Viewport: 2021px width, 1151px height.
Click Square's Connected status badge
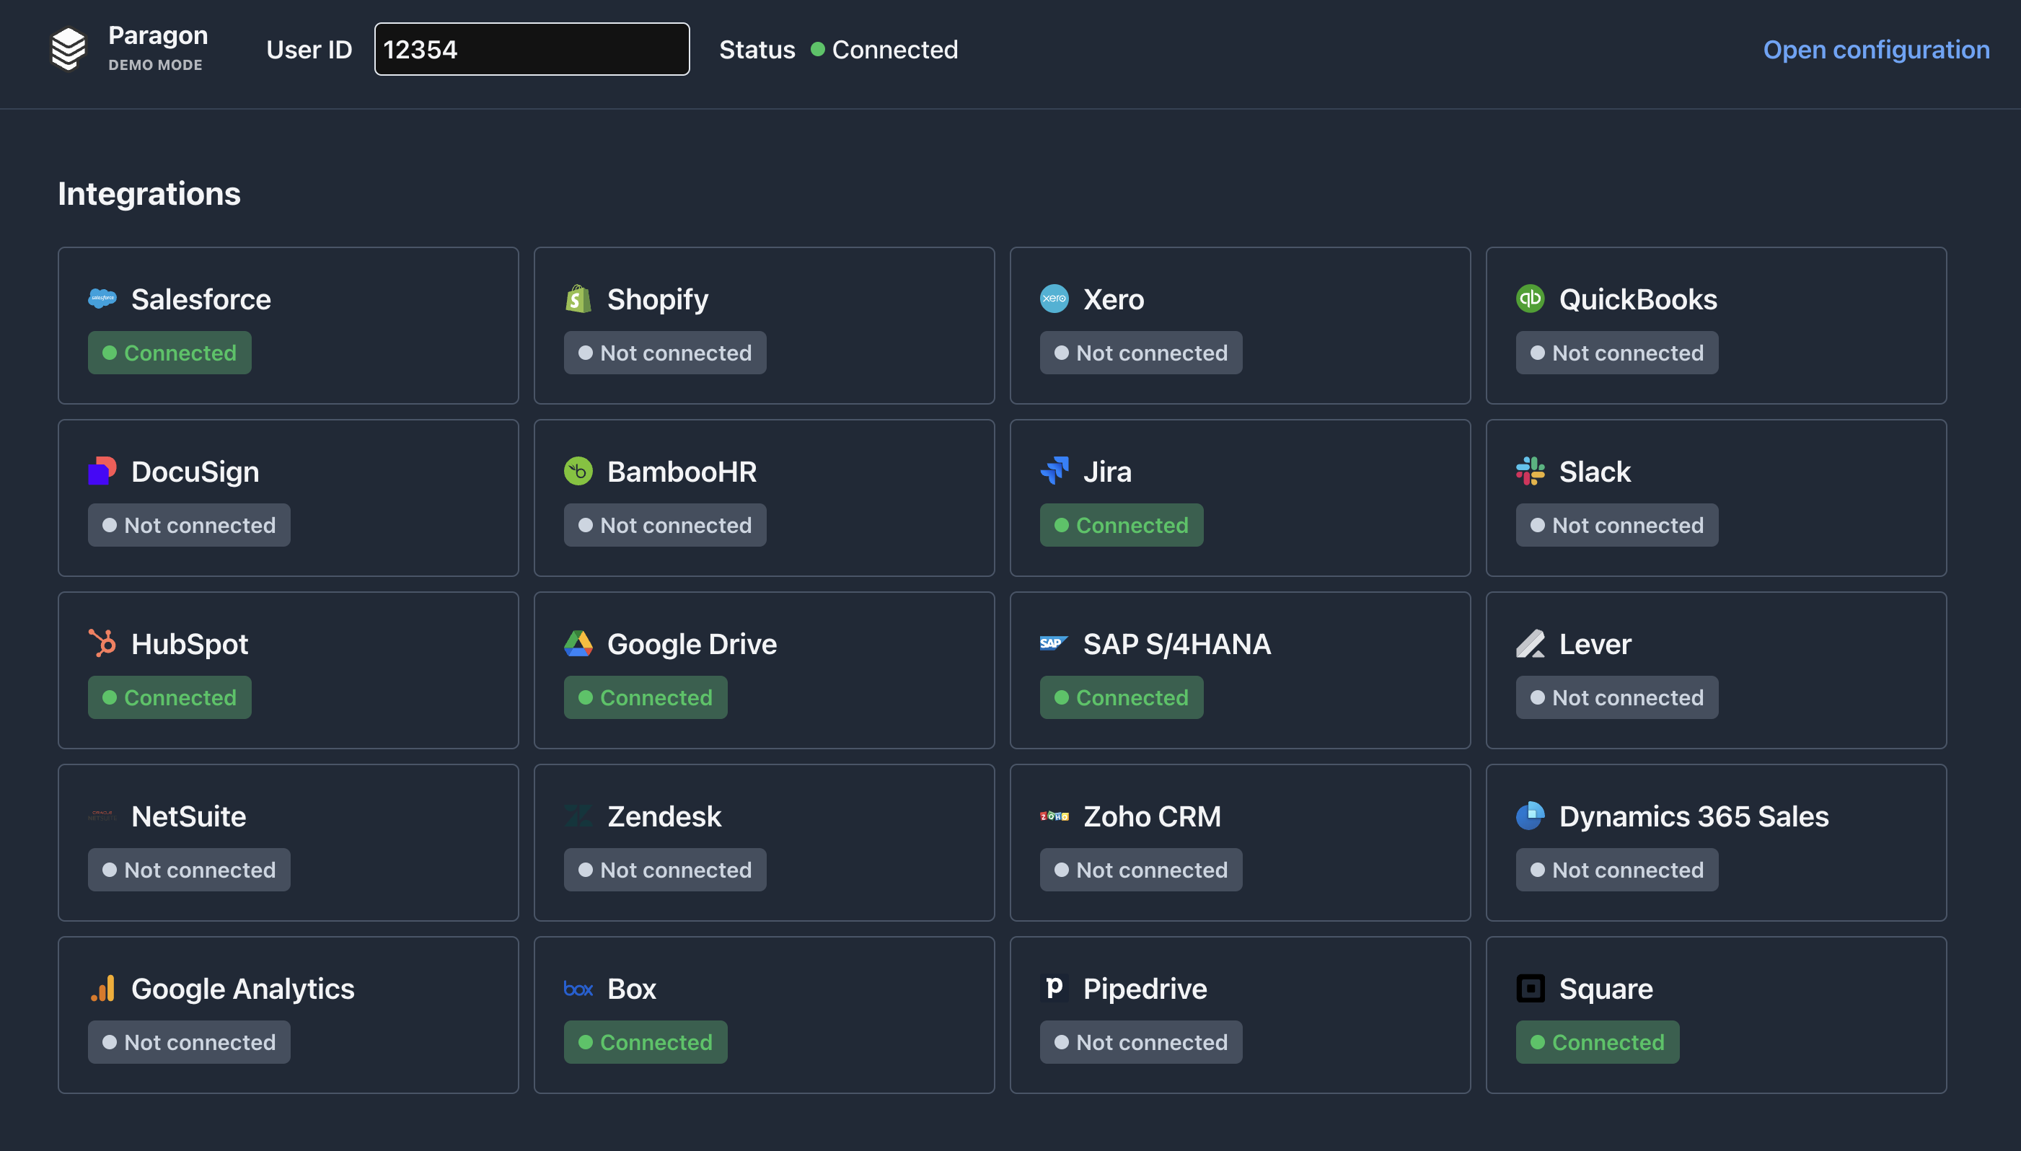tap(1598, 1042)
